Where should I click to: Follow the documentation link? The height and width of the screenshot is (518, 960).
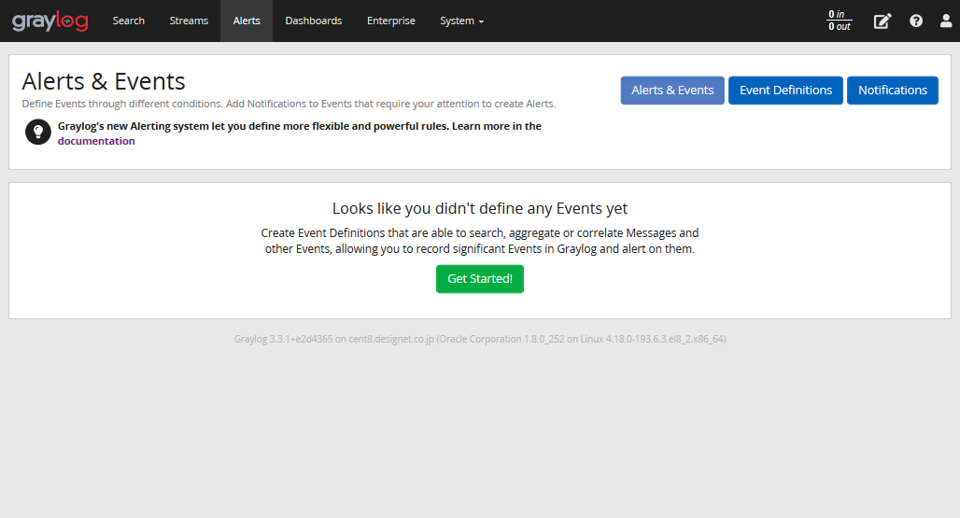pyautogui.click(x=96, y=141)
